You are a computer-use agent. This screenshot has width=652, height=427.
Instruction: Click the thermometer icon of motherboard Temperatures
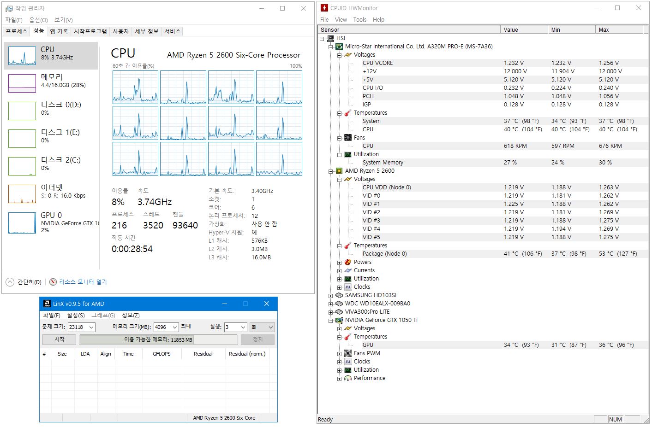[348, 113]
